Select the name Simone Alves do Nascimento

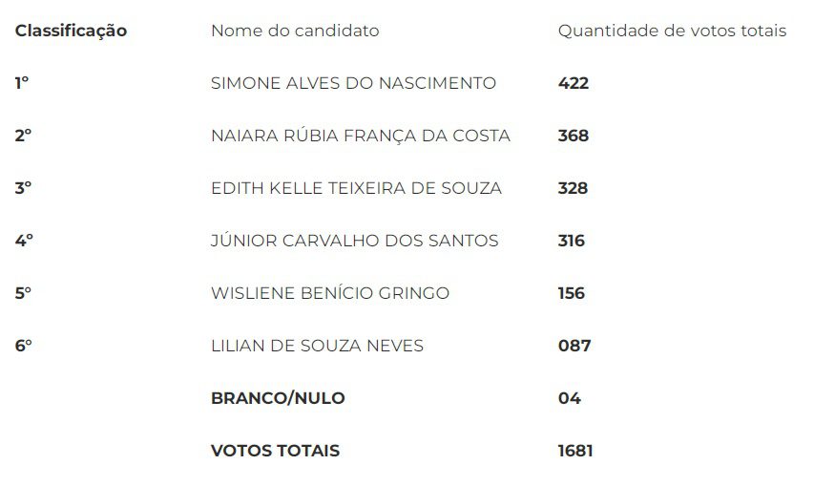tap(353, 83)
